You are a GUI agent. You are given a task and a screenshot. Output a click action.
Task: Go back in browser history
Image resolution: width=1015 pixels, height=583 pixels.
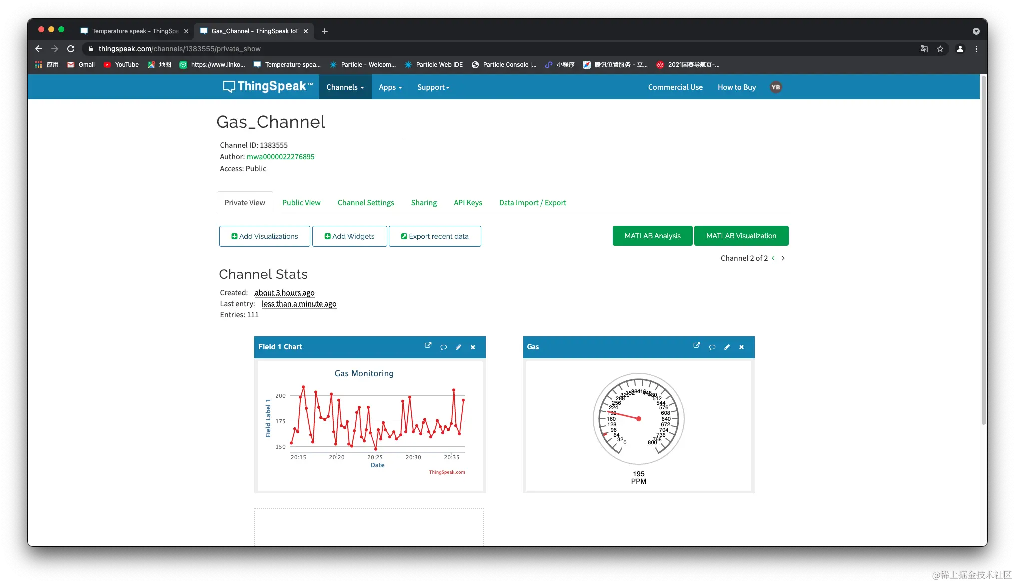[39, 49]
